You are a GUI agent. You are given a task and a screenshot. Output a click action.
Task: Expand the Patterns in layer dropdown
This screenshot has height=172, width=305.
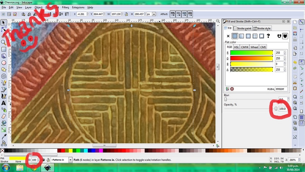pyautogui.click(x=70, y=160)
